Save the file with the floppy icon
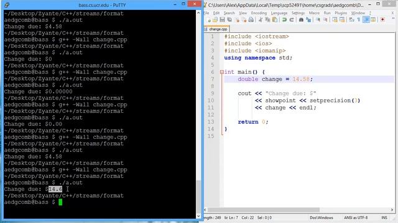Screen dimensions: 398x223 pos(222,20)
